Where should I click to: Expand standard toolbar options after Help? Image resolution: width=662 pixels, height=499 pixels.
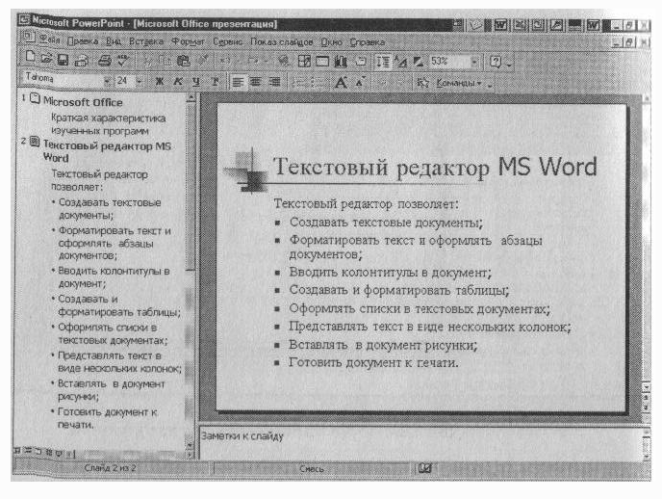[x=509, y=65]
